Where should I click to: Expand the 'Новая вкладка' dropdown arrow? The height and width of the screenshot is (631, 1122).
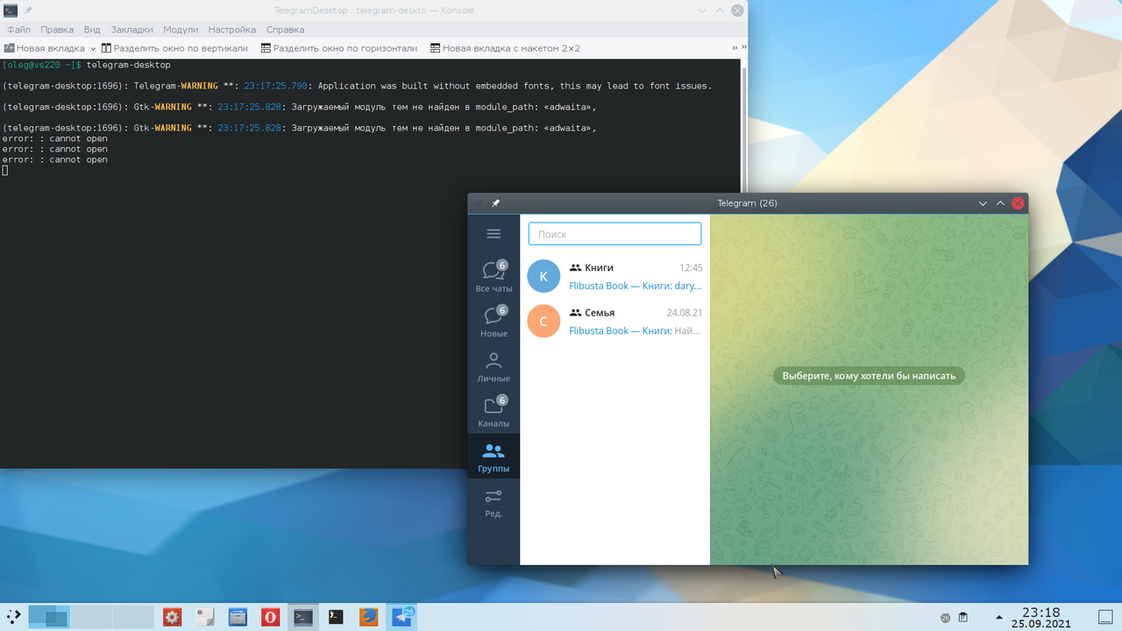pos(93,49)
